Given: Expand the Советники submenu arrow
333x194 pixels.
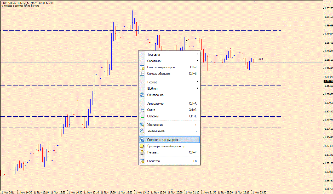Looking at the screenshot, I should (x=197, y=61).
